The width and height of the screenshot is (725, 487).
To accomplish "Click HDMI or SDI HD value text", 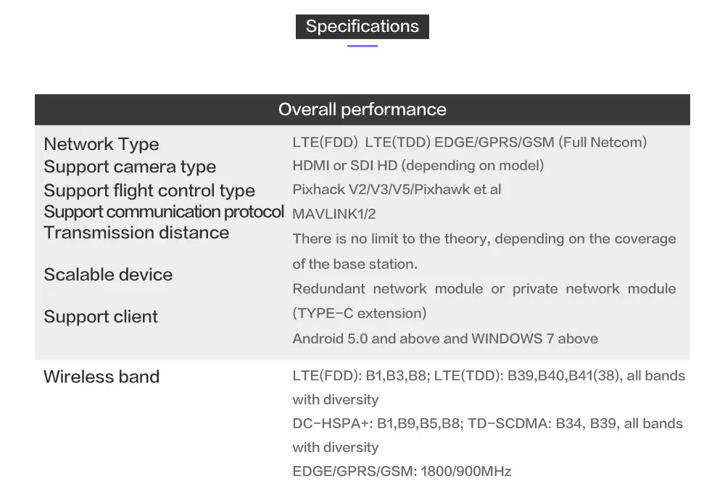I will pos(418,165).
